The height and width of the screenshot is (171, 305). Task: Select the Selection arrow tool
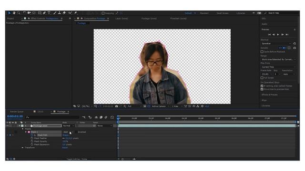pos(9,13)
